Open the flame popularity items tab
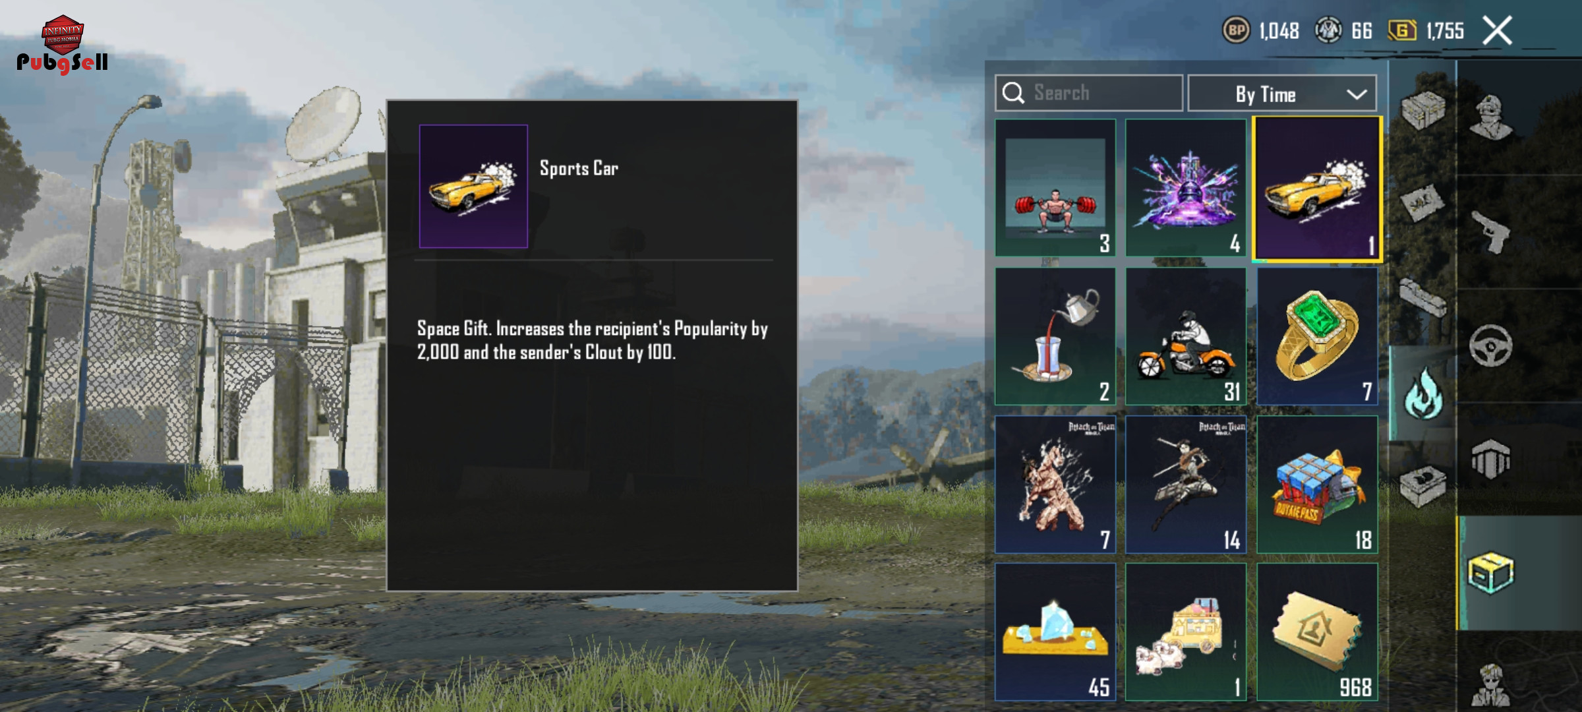Screen dimensions: 1582x712 pos(1423,394)
